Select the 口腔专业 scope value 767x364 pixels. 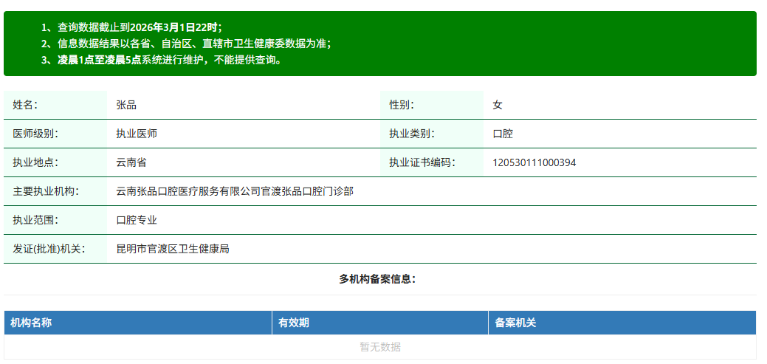pyautogui.click(x=137, y=220)
